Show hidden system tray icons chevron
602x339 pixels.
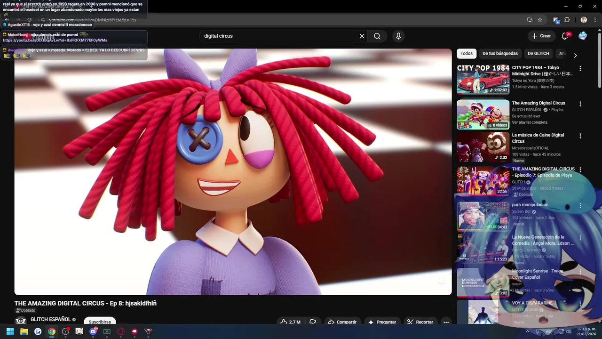coord(527,332)
